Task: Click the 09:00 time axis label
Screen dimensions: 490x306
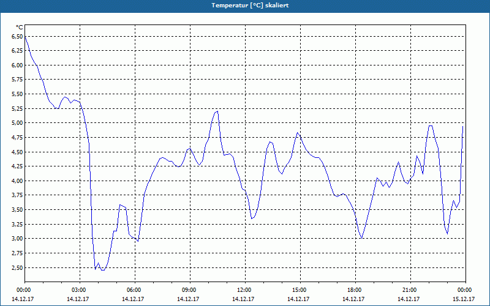Action: pyautogui.click(x=190, y=290)
